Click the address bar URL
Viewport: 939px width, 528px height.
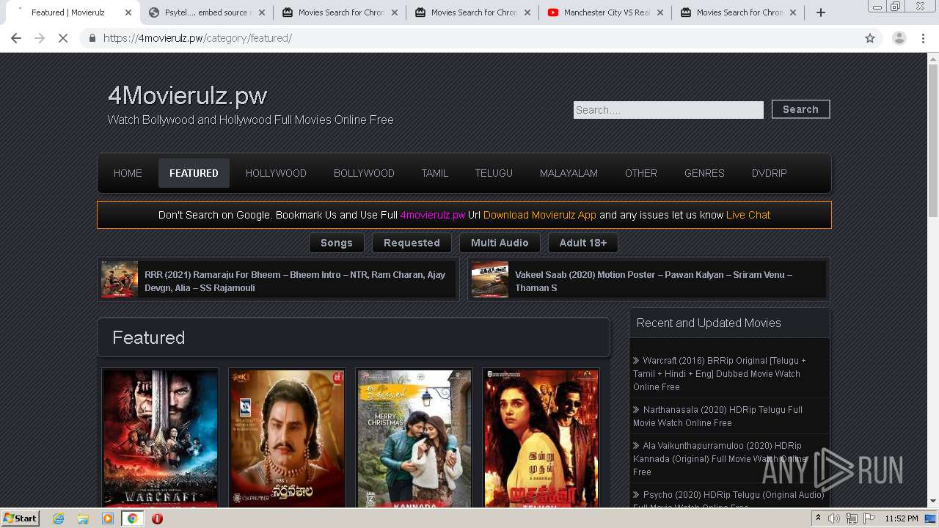point(197,38)
